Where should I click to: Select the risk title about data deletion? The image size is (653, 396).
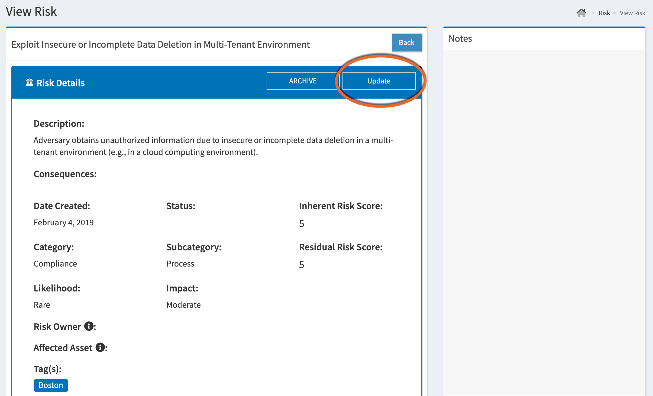tap(161, 44)
